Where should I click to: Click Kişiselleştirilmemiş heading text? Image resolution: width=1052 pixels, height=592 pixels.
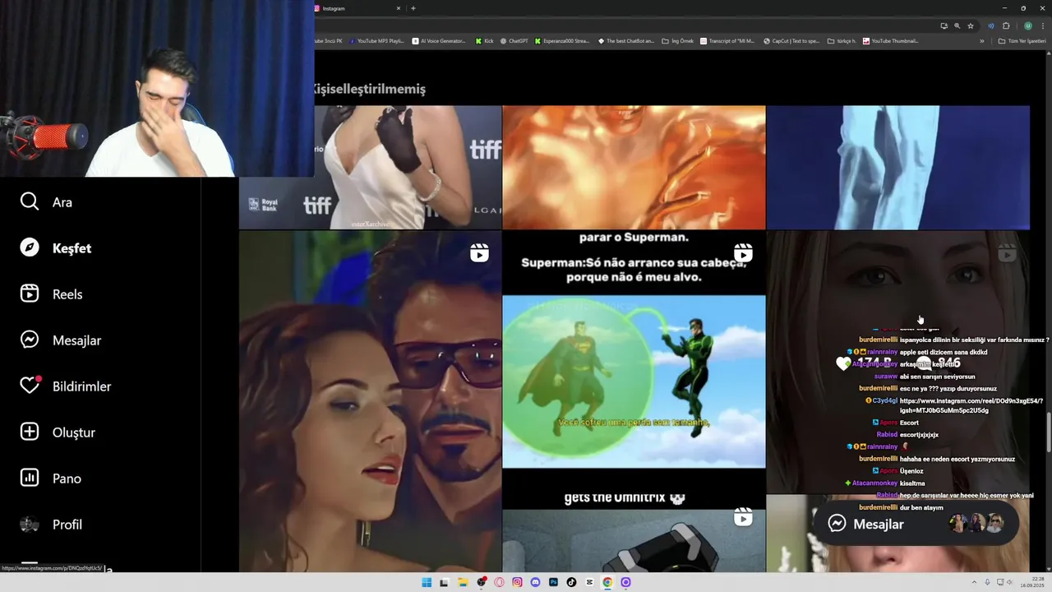(x=370, y=89)
